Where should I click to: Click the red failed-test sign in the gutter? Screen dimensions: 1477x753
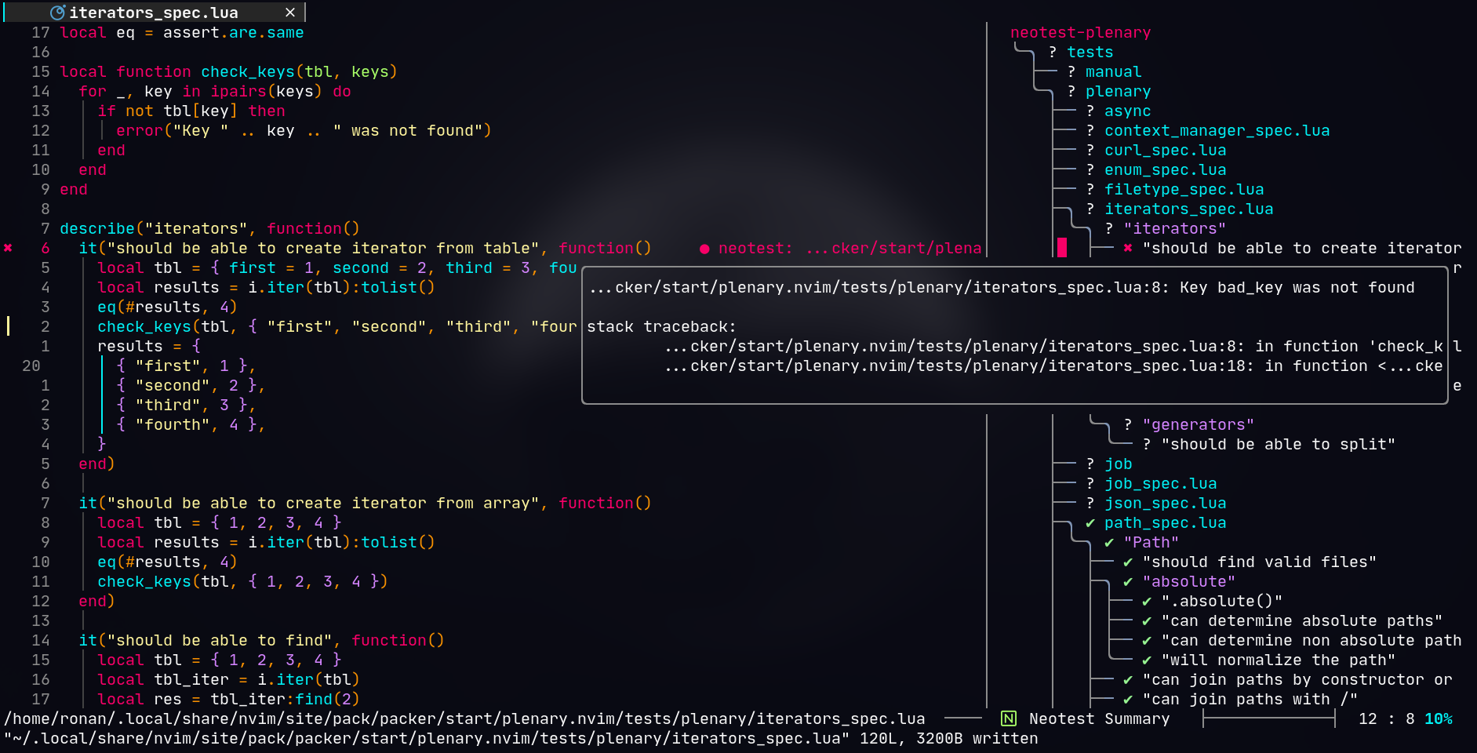click(x=8, y=248)
